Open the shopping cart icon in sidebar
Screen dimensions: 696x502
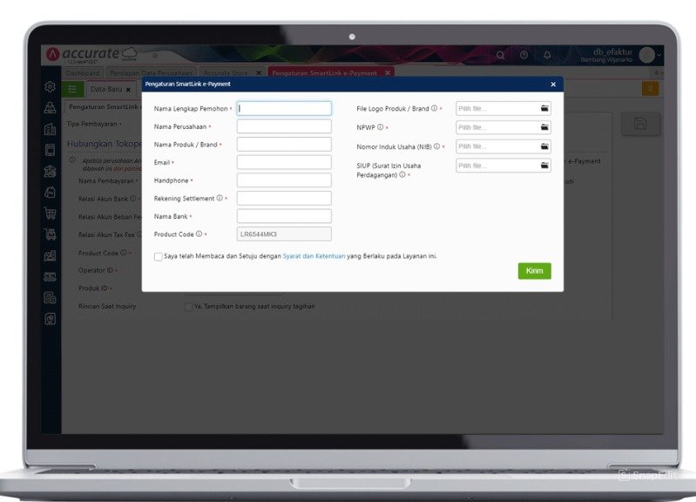[51, 214]
